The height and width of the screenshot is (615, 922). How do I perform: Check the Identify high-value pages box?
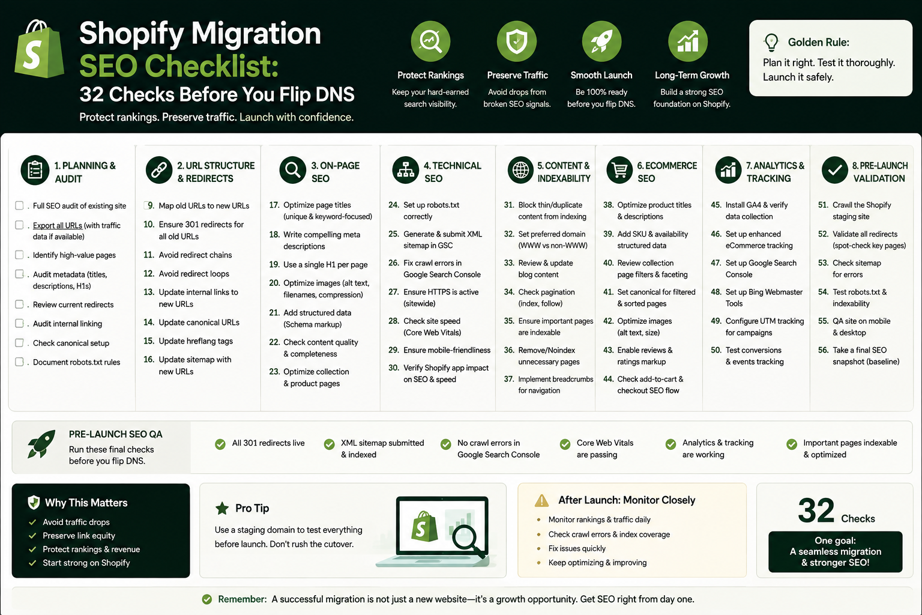tap(19, 255)
